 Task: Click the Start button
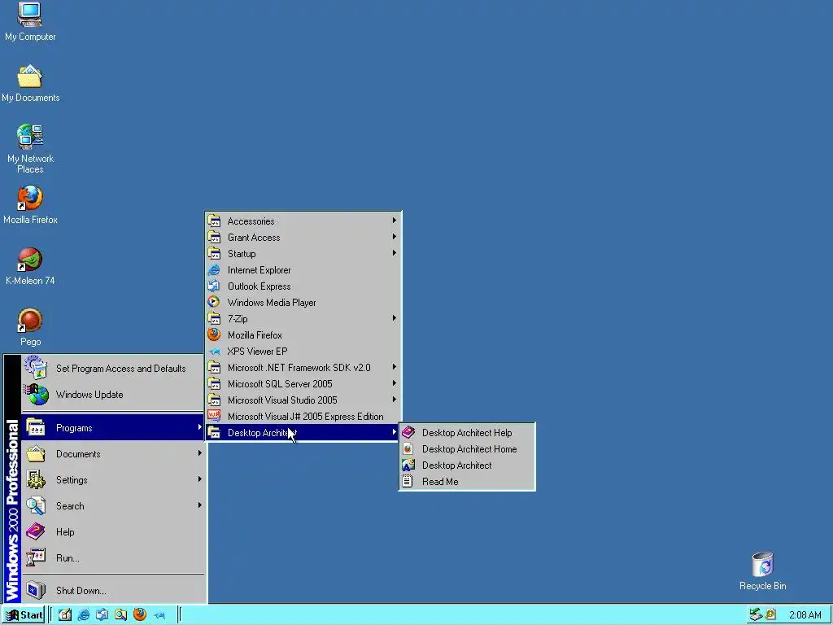[x=24, y=615]
